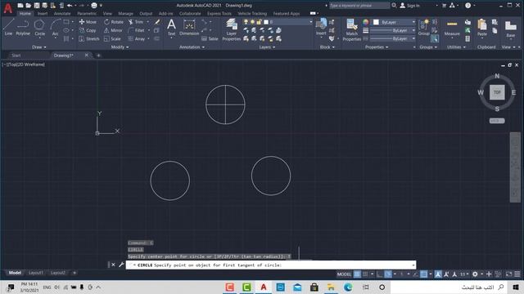Screen dimensions: 524x294
Task: Open the Layout1 tab
Action: [x=36, y=273]
